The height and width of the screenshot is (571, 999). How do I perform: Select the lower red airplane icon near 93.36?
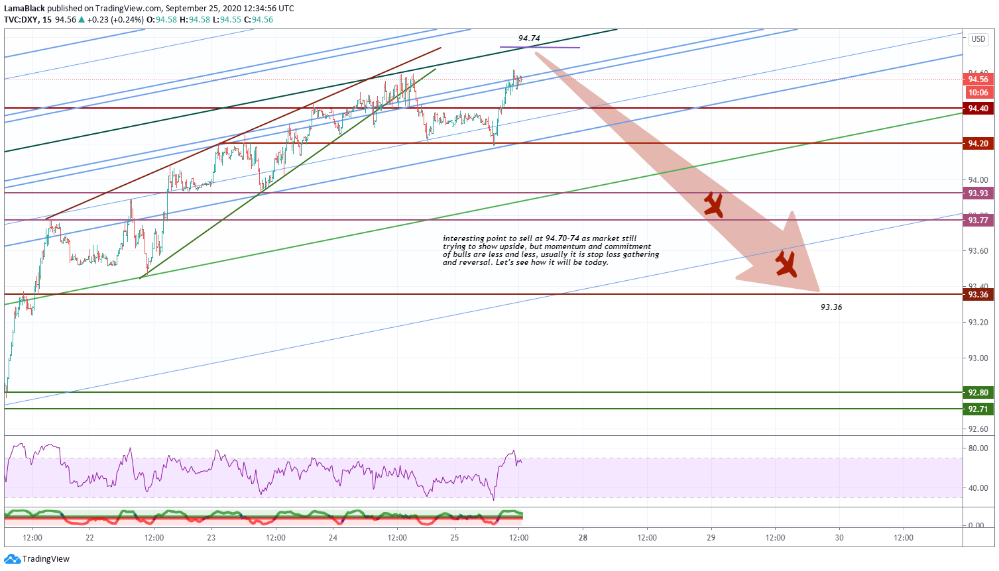tap(786, 264)
